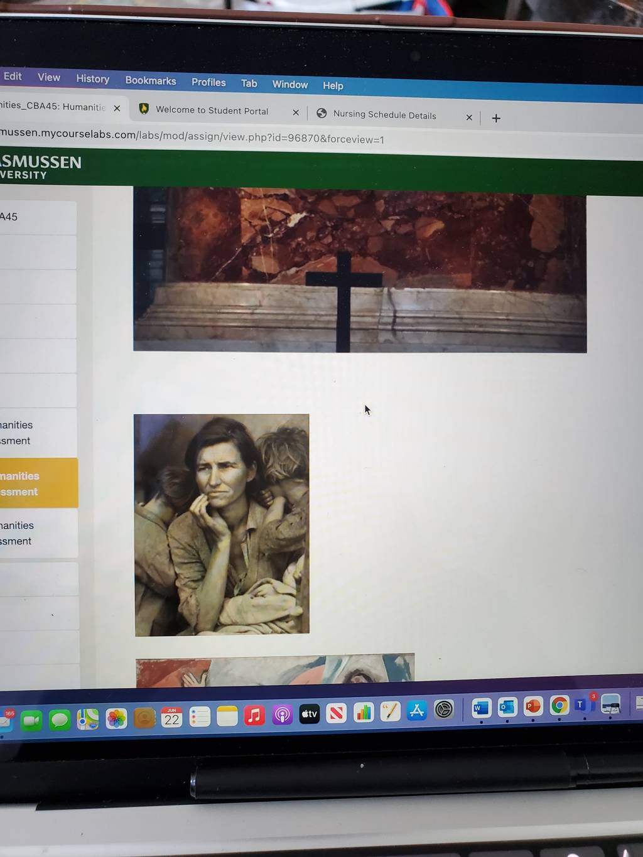This screenshot has height=857, width=643.
Task: Open Notes app in the dock
Action: (x=227, y=716)
